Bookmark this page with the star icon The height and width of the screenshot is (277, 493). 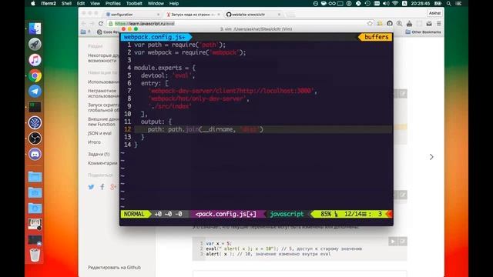tap(370, 24)
